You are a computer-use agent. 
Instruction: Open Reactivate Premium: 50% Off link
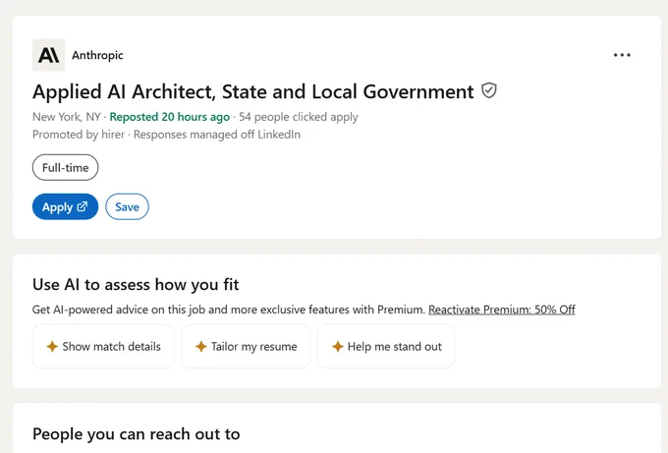(501, 310)
